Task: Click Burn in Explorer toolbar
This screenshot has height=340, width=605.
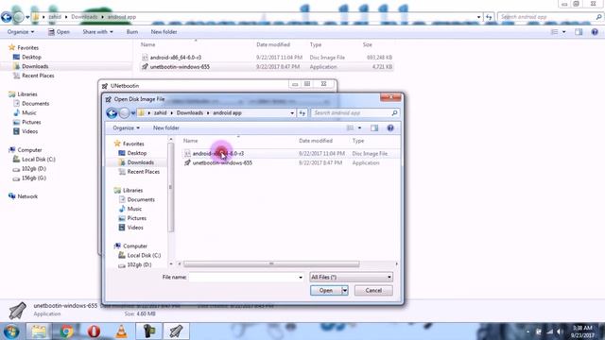Action: pos(132,32)
